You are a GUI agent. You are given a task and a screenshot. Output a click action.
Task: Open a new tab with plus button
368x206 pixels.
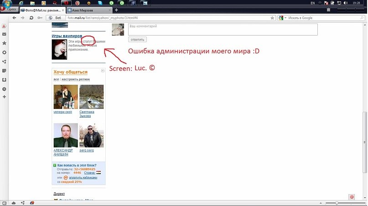pos(116,10)
